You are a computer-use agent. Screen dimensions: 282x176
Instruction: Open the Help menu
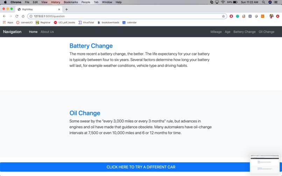pyautogui.click(x=119, y=2)
